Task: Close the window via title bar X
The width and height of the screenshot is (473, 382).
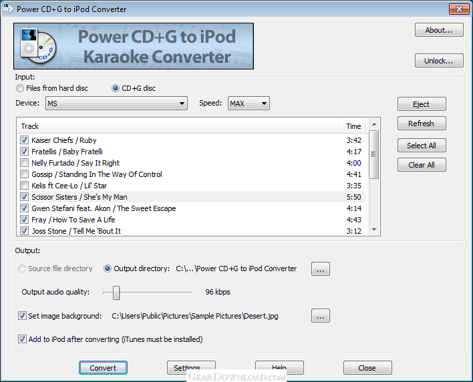Action: tap(459, 9)
